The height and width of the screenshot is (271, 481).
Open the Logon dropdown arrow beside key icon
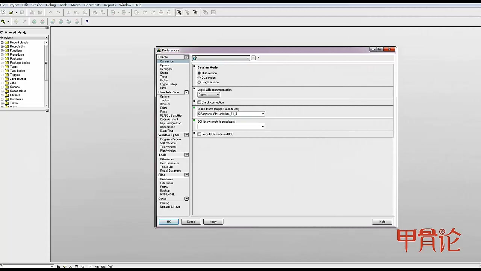tap(8, 21)
